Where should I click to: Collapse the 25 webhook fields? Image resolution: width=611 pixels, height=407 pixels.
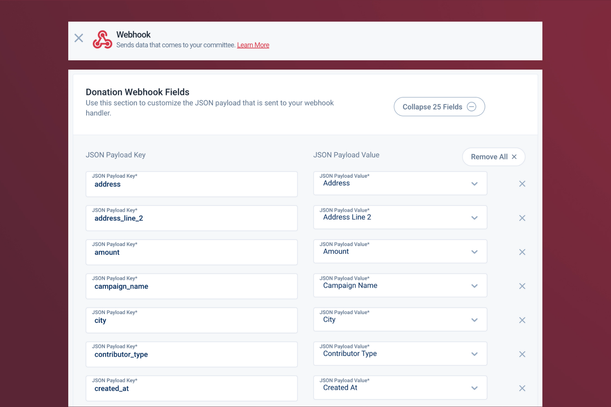tap(439, 106)
